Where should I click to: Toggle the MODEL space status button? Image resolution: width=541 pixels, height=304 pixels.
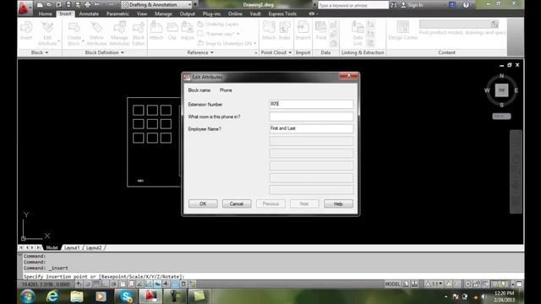tap(392, 284)
